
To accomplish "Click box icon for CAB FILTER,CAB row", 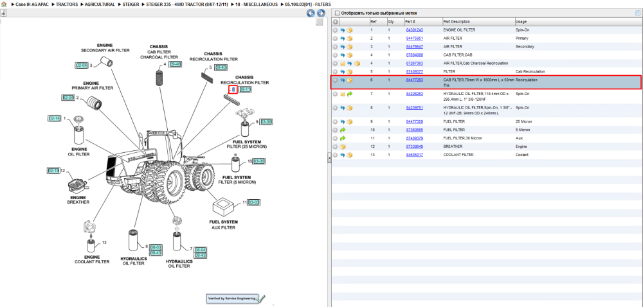I will coord(350,55).
